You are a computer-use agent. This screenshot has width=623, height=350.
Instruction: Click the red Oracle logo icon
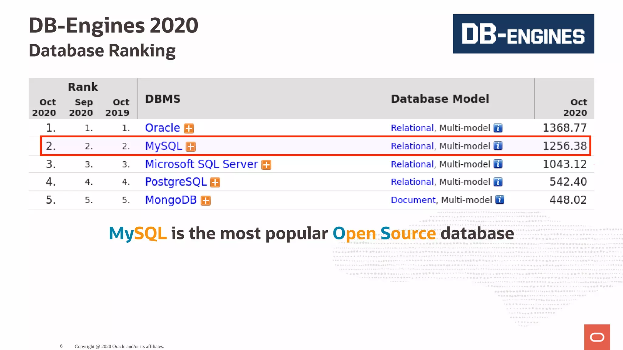coord(597,337)
